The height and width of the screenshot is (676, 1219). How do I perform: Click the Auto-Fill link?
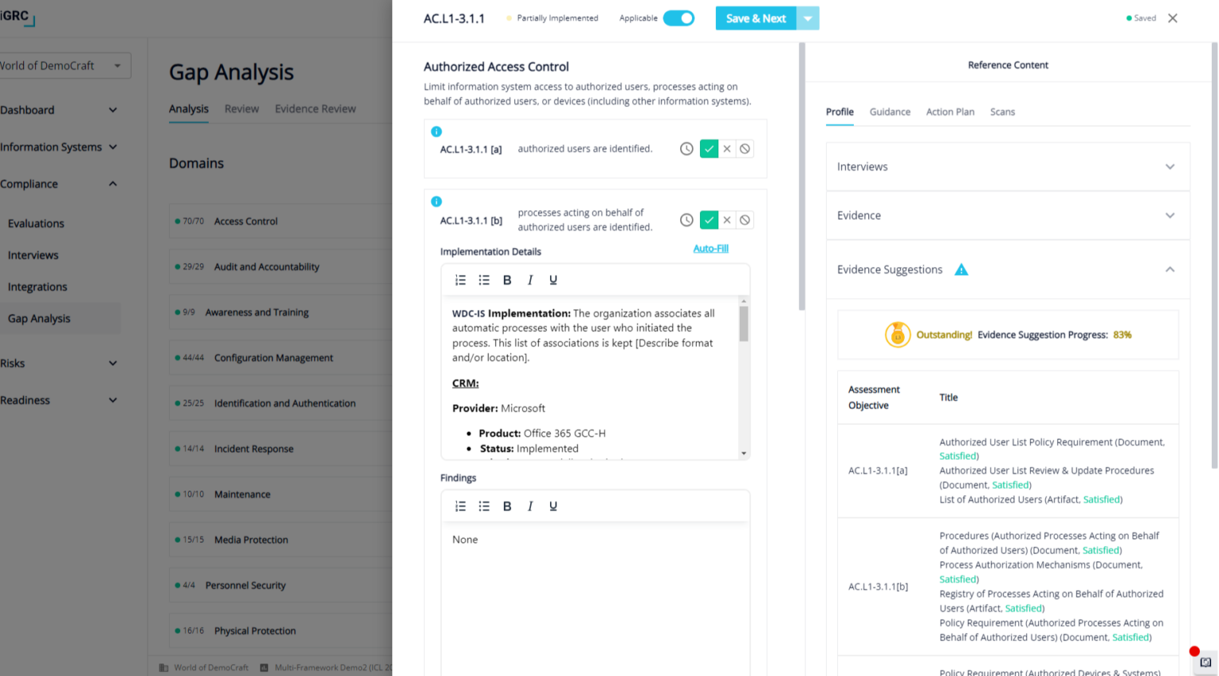[710, 249]
